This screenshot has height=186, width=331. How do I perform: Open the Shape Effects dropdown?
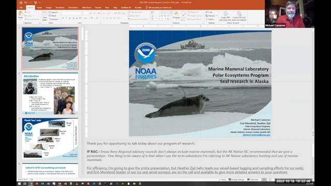(194, 19)
